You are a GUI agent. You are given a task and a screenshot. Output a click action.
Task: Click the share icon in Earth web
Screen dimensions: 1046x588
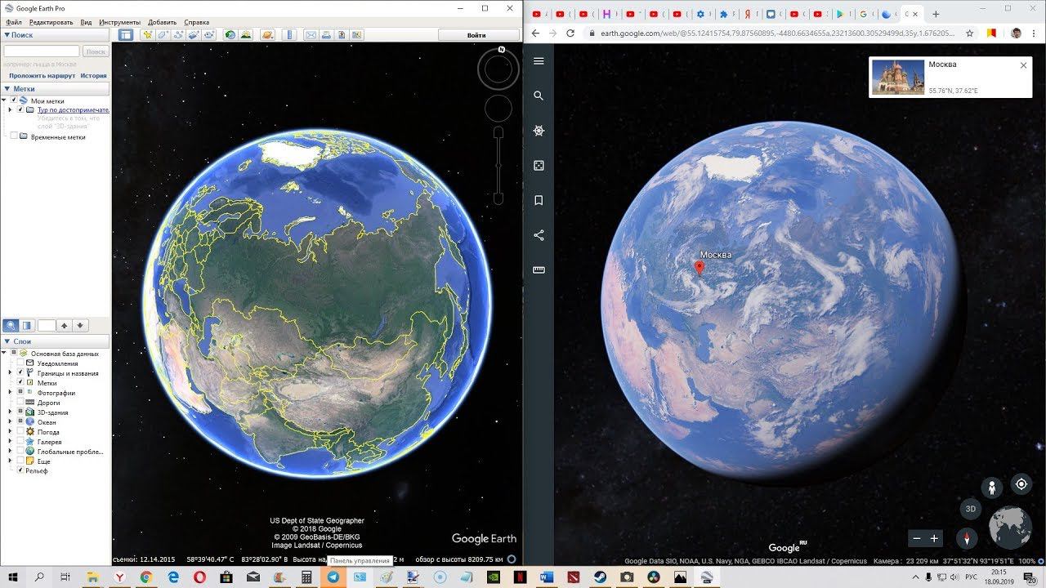[x=539, y=235]
